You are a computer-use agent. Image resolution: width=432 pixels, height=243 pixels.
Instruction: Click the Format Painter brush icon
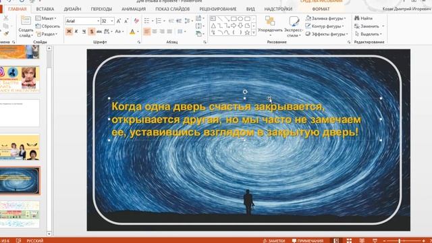6,34
